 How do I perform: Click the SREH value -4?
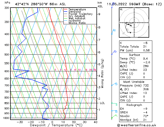pyautogui.click(x=145, y=112)
